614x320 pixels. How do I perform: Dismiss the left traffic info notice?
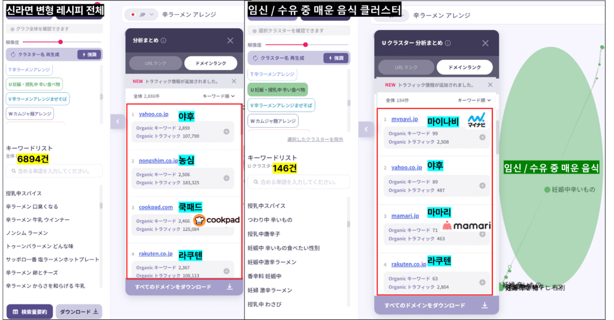coord(234,81)
